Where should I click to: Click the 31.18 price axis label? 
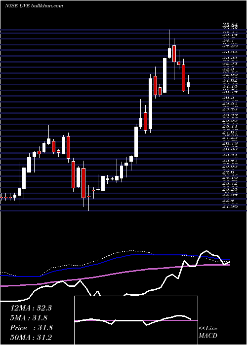pos(230,86)
